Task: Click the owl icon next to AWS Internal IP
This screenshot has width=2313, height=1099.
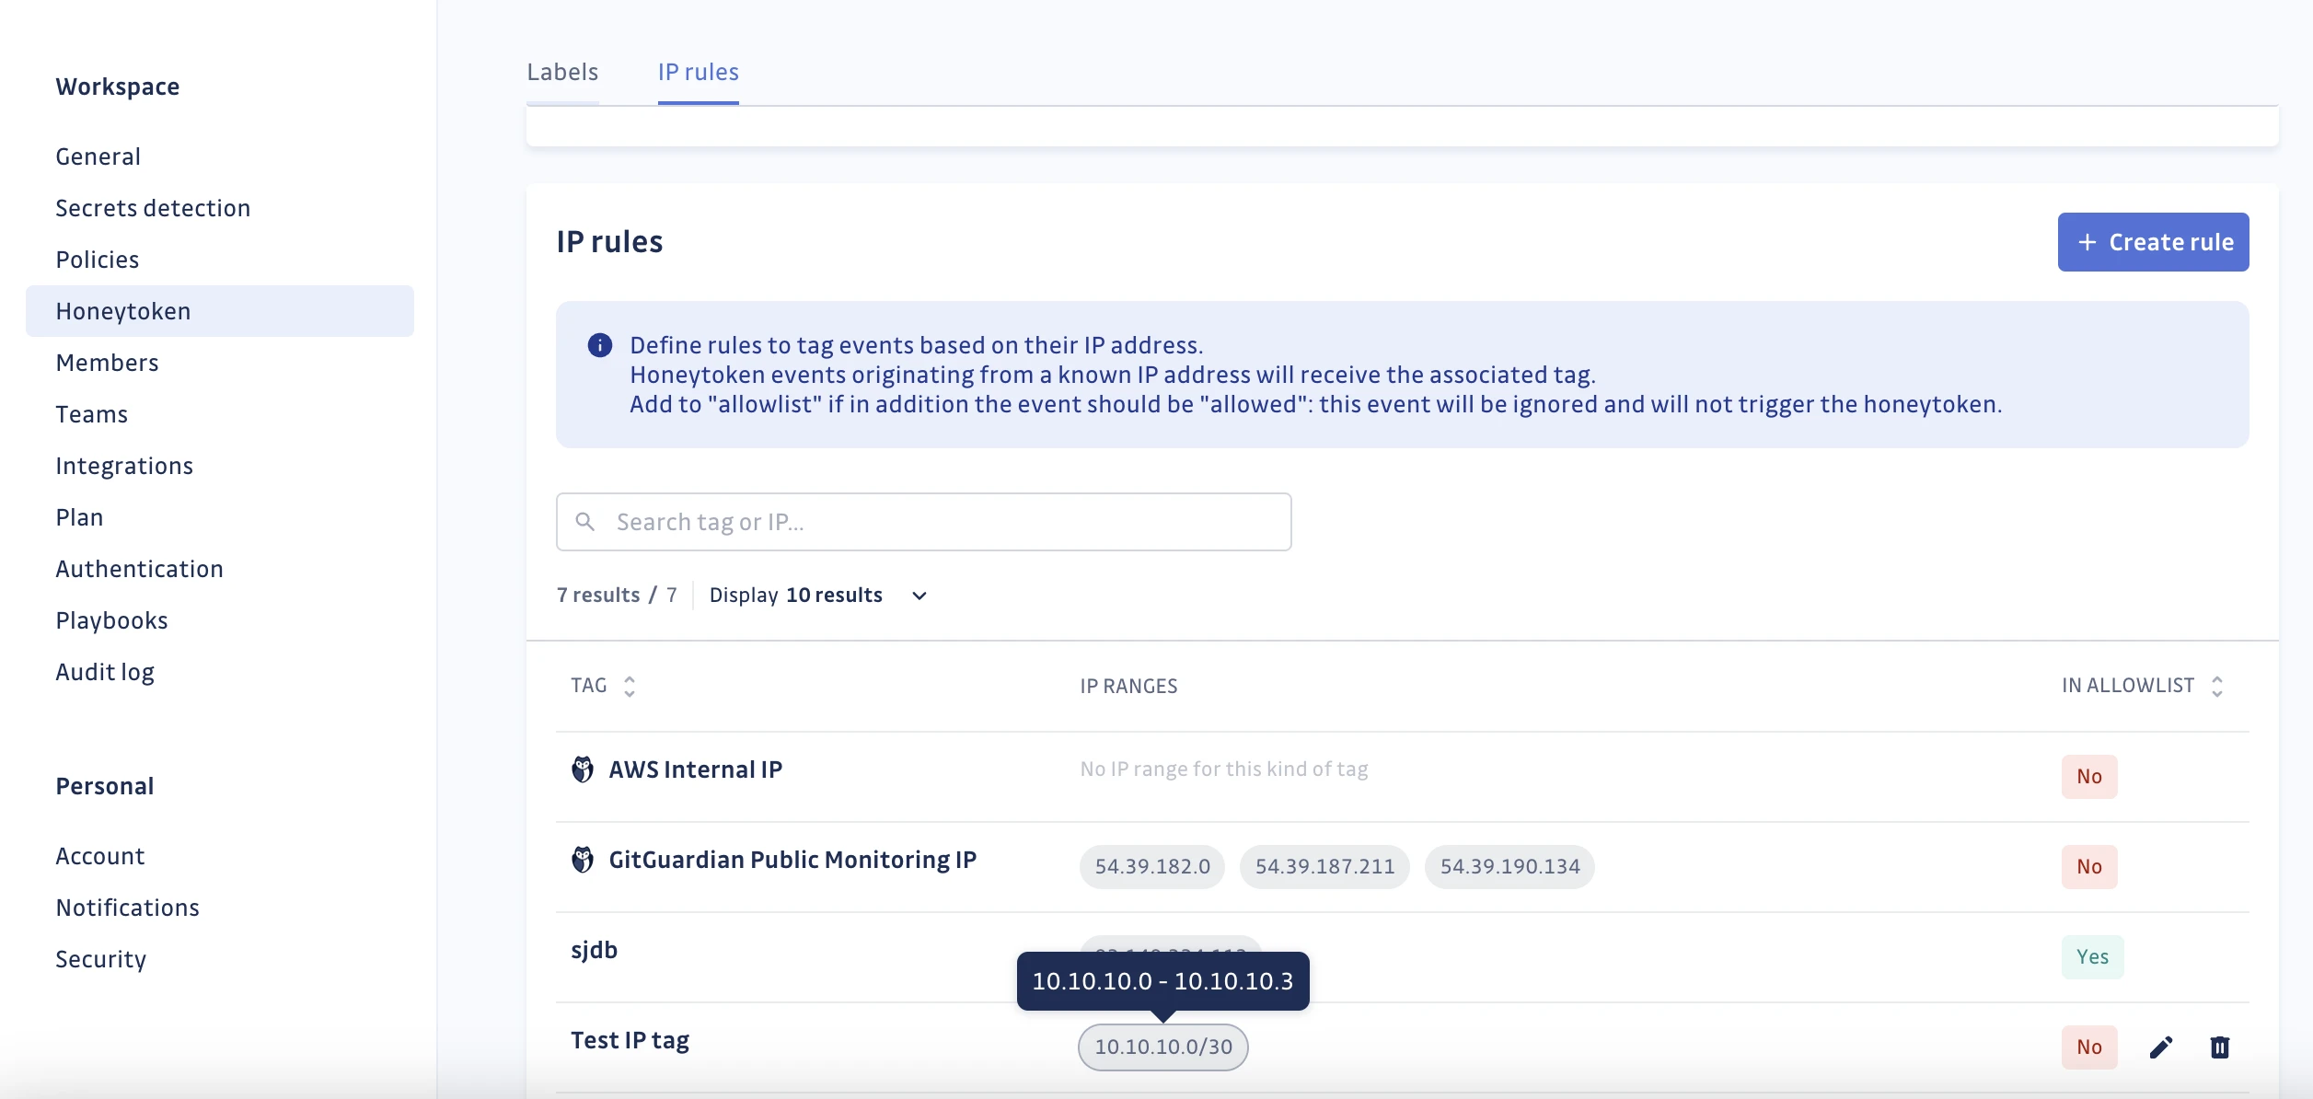Action: (x=583, y=769)
